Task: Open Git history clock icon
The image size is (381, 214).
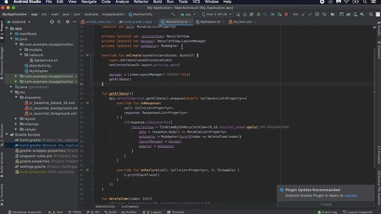Action: coord(317,14)
